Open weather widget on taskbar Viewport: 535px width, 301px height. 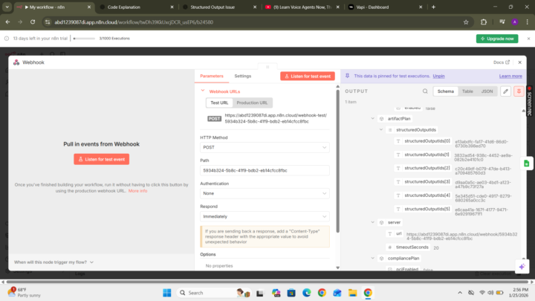coord(24,293)
